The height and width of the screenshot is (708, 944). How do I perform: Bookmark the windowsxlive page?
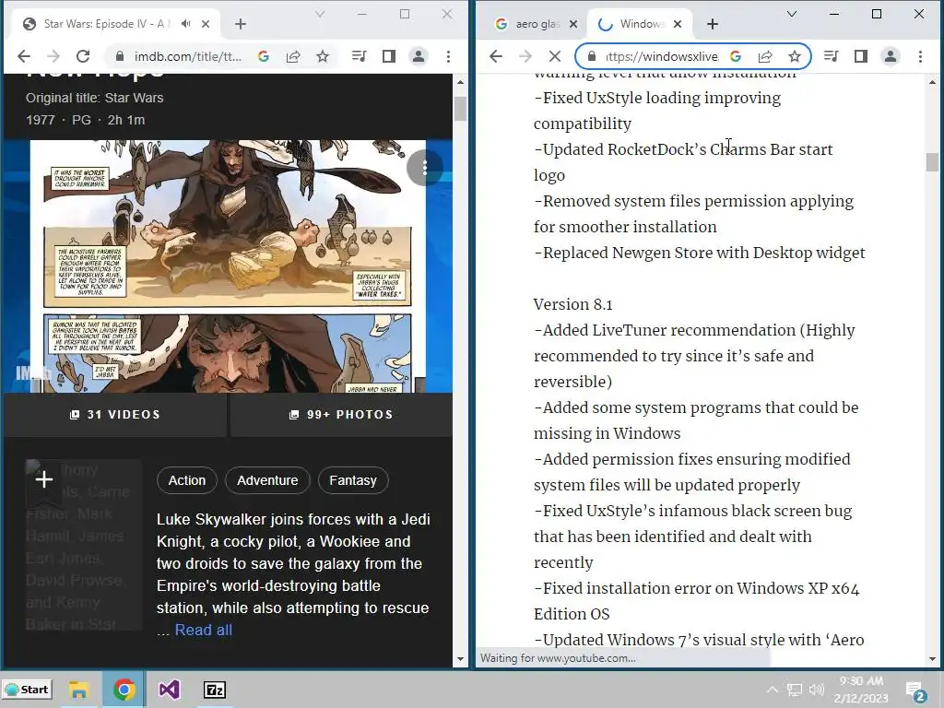795,56
